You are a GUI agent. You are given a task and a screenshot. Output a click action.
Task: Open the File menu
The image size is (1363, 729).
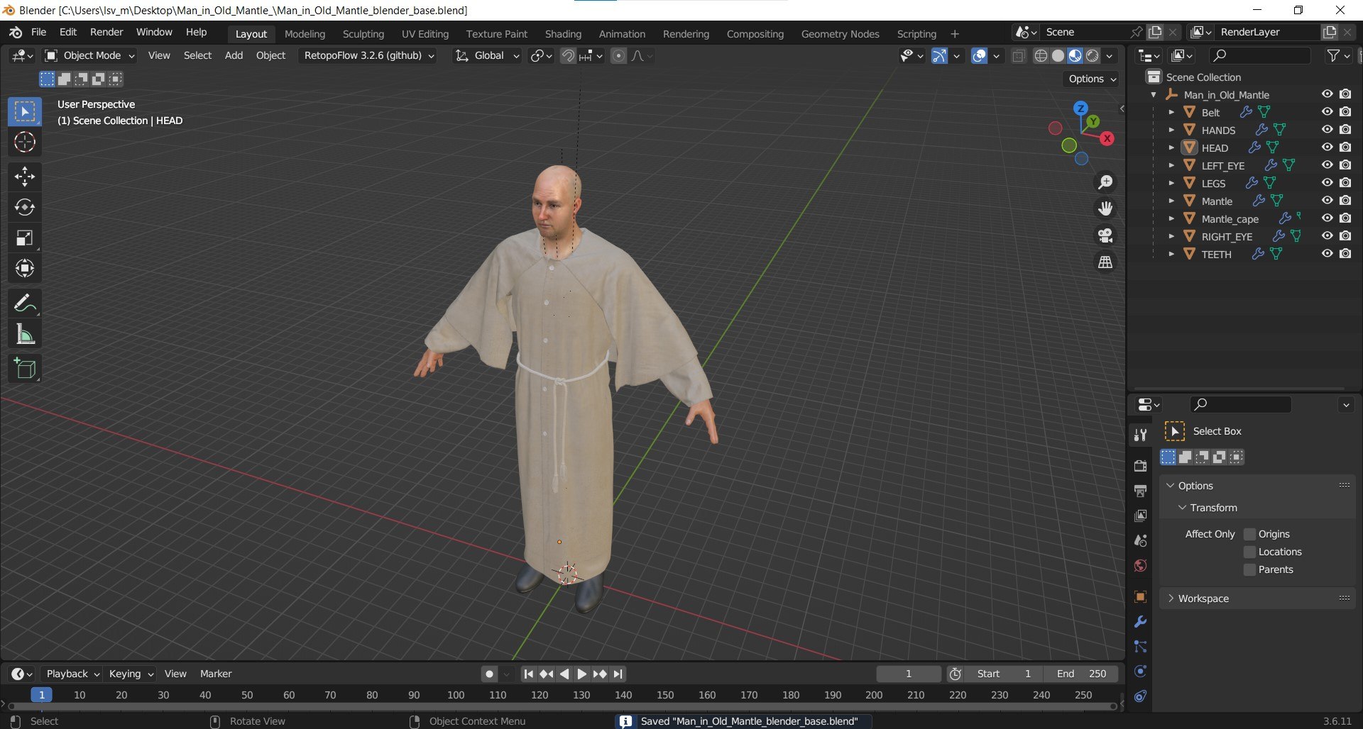point(39,33)
